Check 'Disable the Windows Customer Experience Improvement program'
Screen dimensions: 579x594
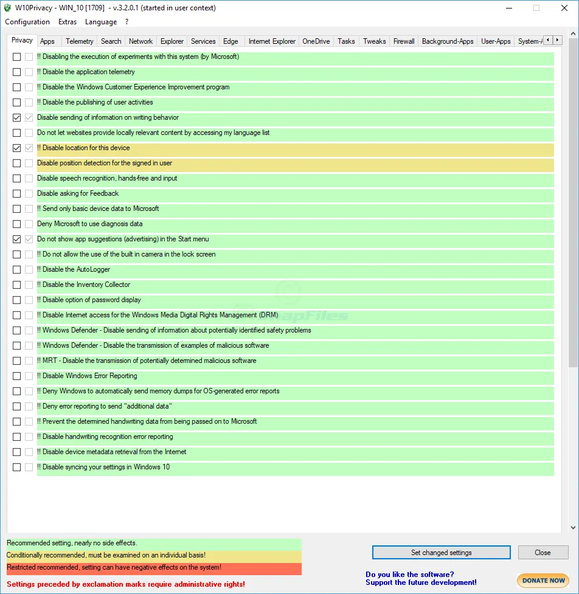[16, 87]
